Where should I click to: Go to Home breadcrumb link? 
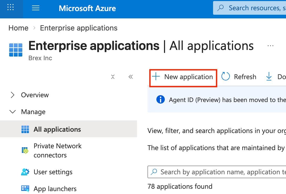(18, 28)
